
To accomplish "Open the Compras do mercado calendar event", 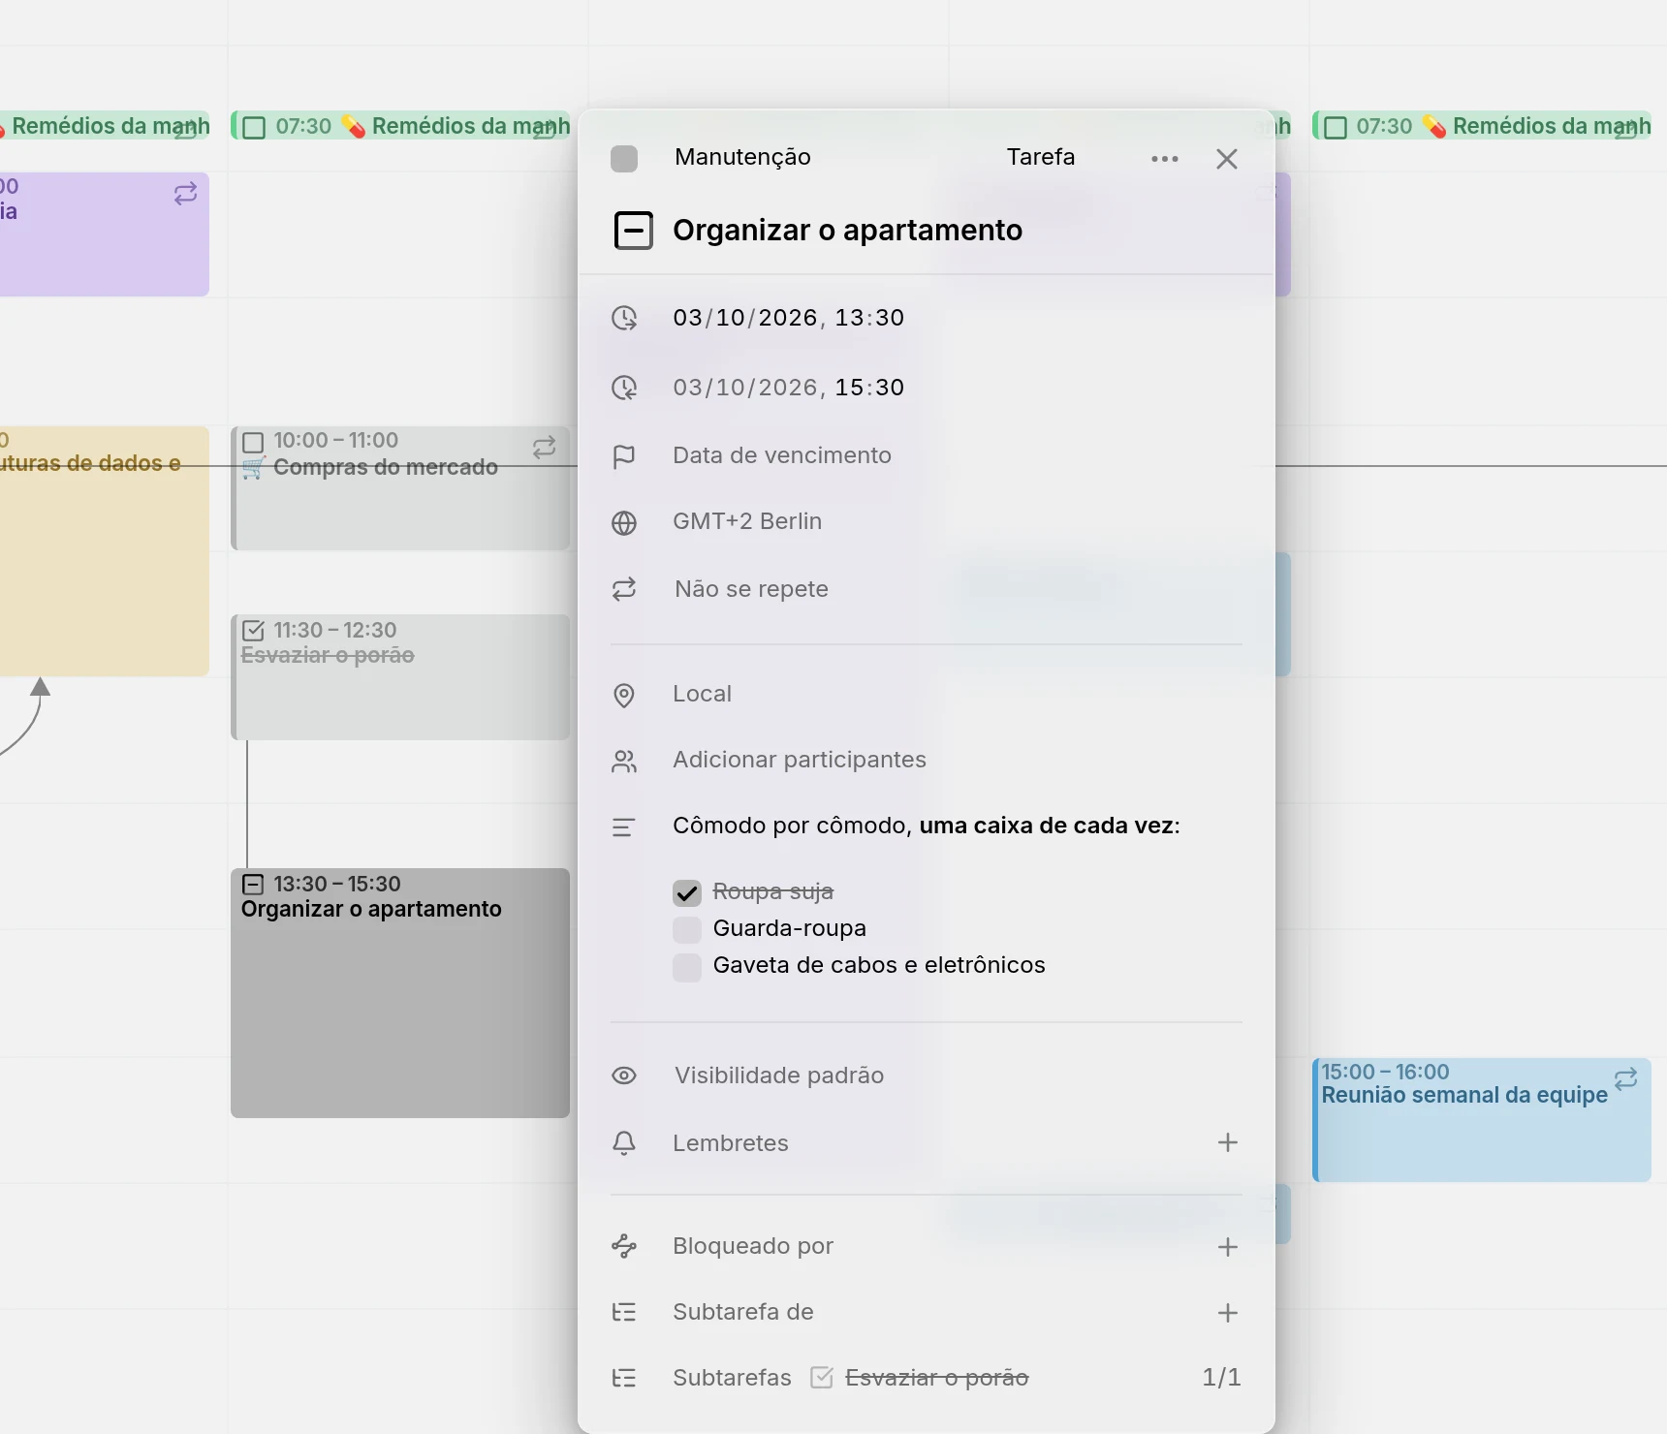I will pyautogui.click(x=400, y=488).
